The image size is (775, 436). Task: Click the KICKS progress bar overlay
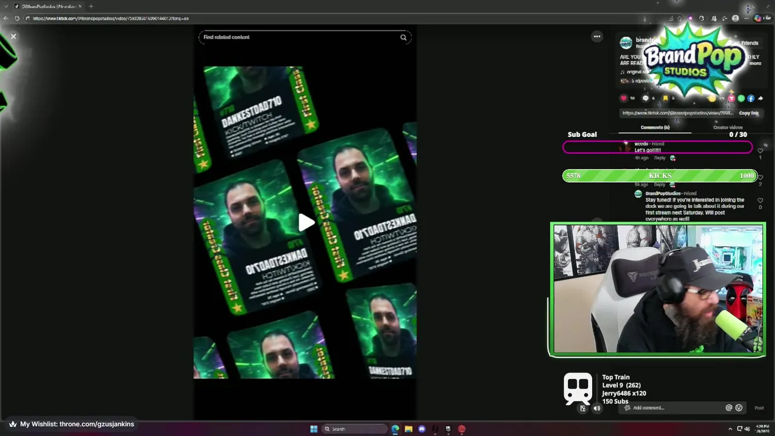pos(660,176)
